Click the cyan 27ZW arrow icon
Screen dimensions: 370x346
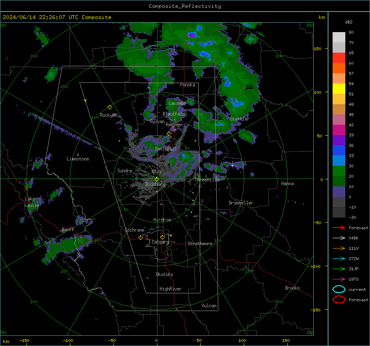(339, 259)
